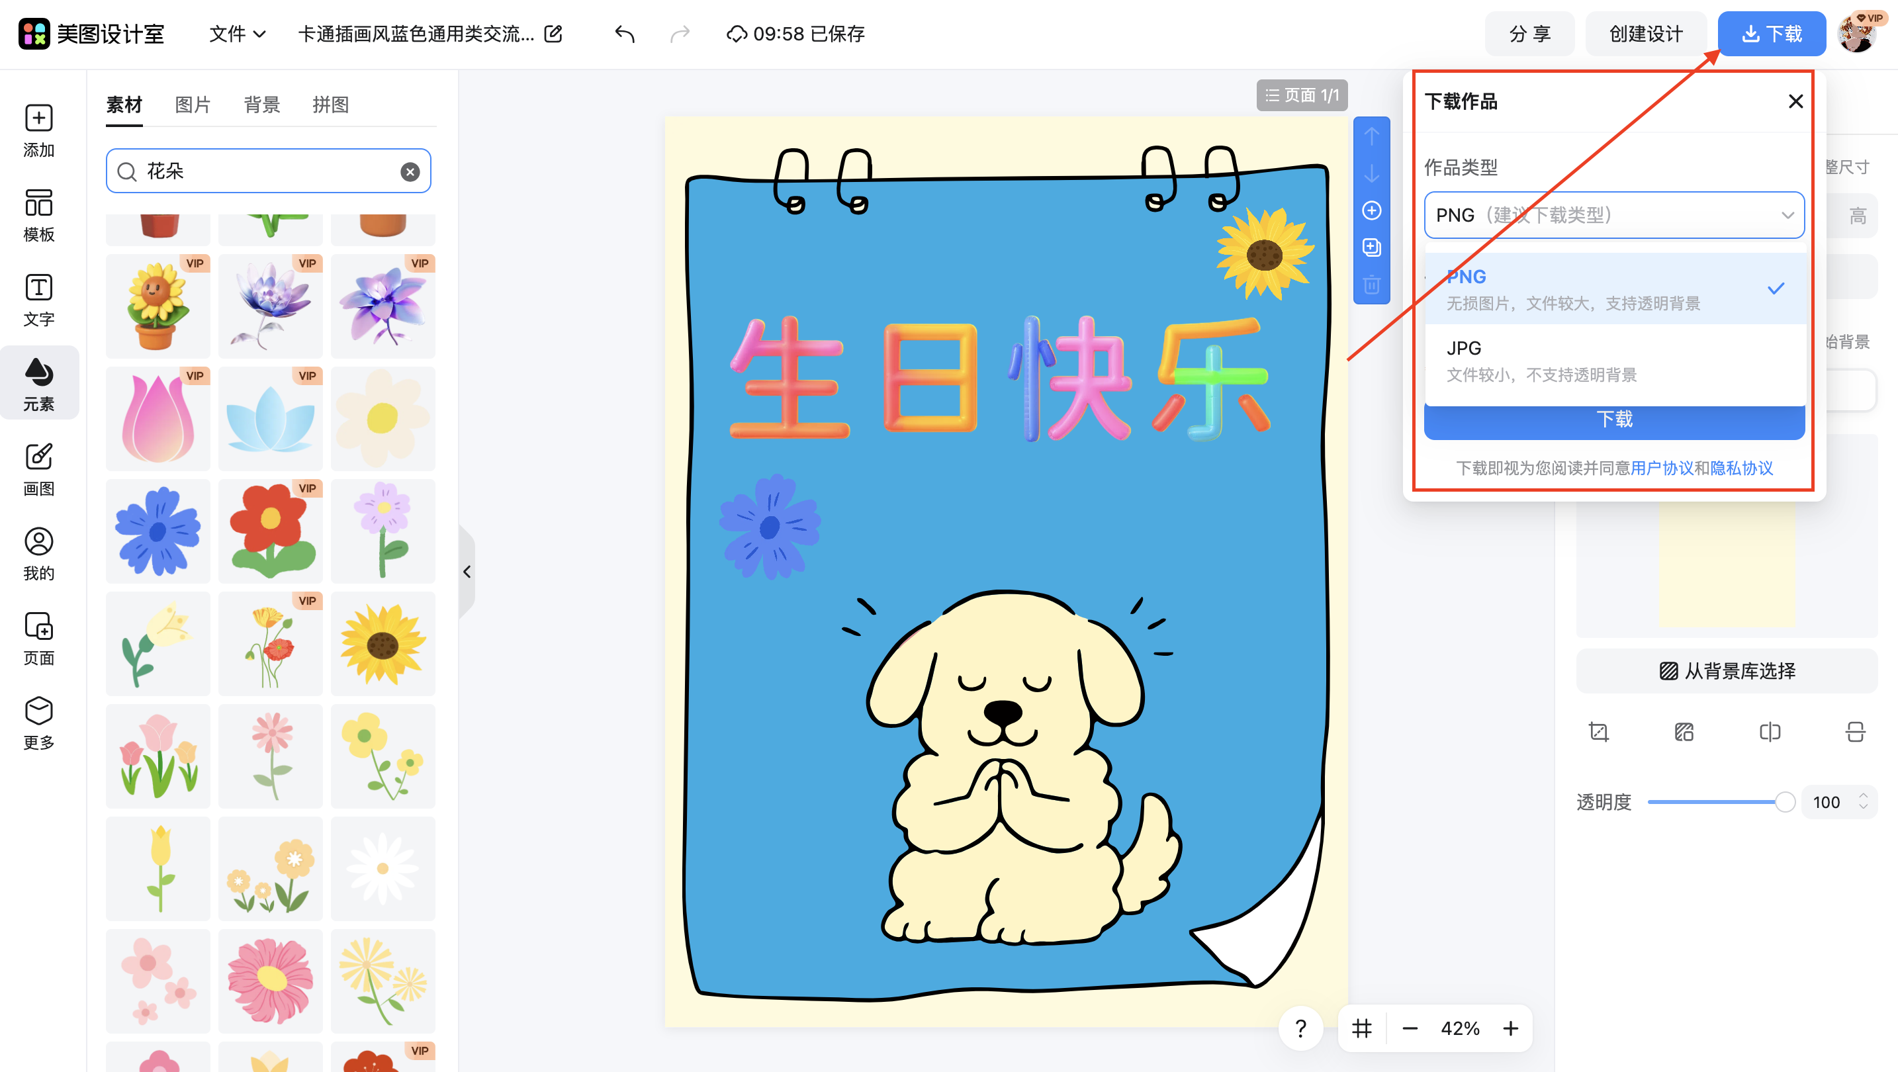Click the 透明度 slider handle
This screenshot has height=1072, width=1898.
click(1785, 801)
